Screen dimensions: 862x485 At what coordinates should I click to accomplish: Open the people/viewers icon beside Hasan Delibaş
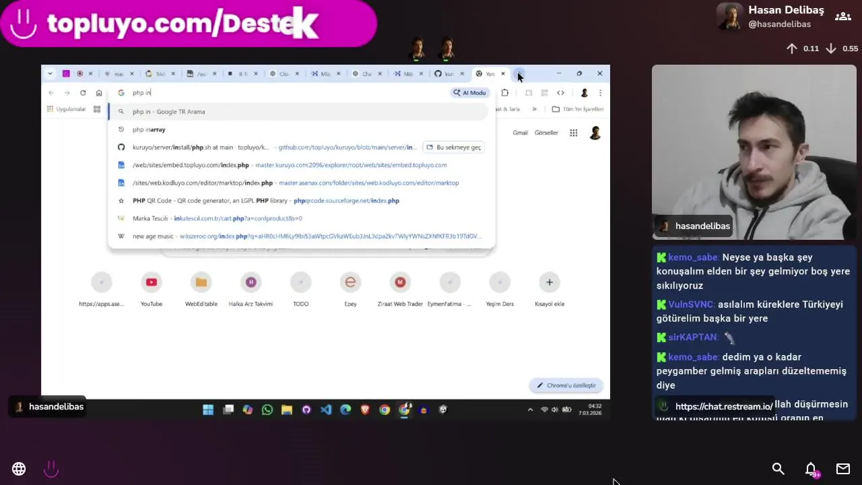click(842, 17)
